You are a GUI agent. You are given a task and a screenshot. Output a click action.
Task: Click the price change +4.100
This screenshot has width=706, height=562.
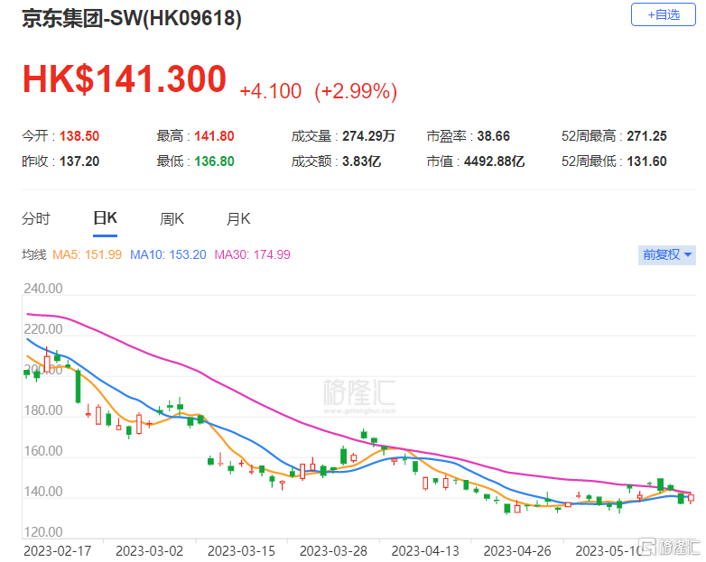pos(270,91)
